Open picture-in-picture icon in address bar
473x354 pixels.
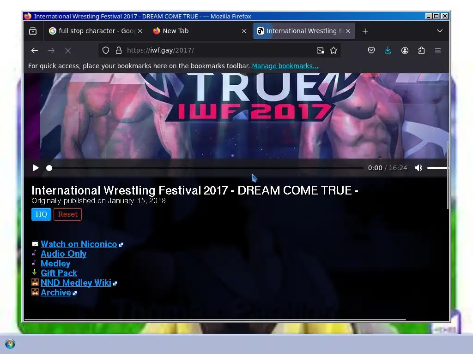coord(321,50)
